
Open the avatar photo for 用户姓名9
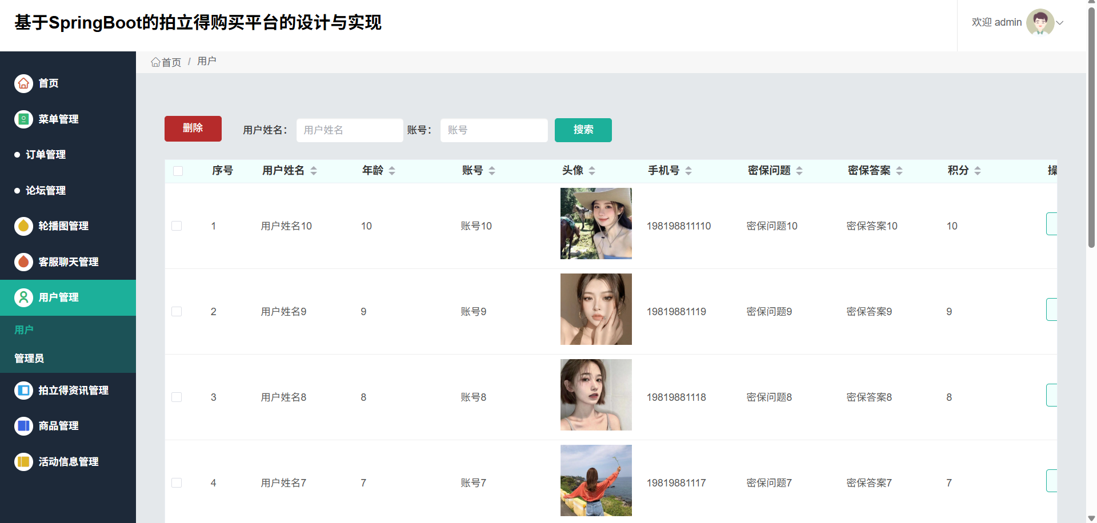point(596,309)
